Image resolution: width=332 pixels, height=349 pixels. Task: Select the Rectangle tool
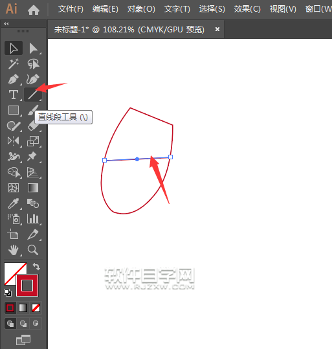(14, 110)
